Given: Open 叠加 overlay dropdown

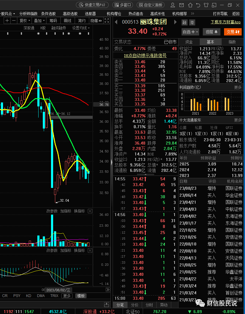Looking at the screenshot, I should point(39,20).
